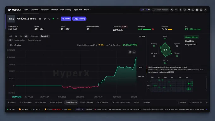The height and width of the screenshot is (121, 215).
Task: Click the blue Copy Trading button
Action: point(79,19)
